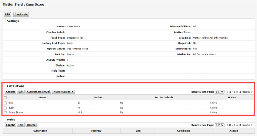
Task: Click the Sort by value Name
Action: tap(70, 54)
